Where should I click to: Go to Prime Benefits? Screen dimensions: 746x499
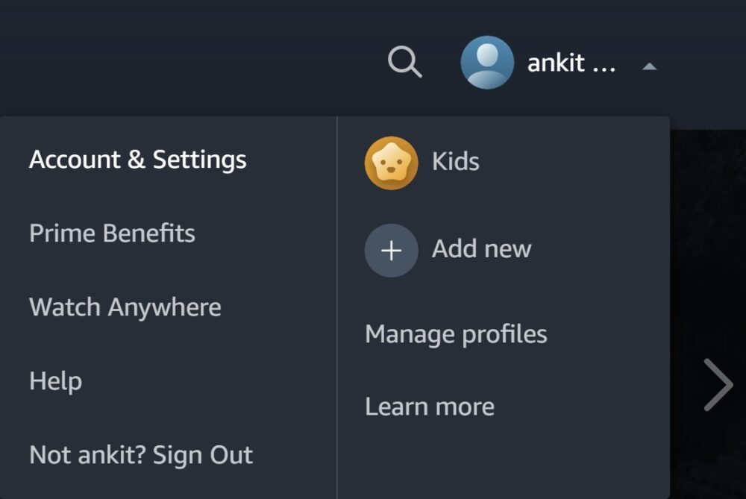coord(112,233)
